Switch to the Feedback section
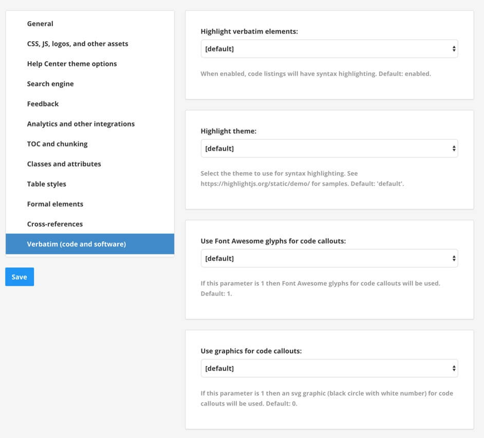The height and width of the screenshot is (438, 484). point(43,104)
